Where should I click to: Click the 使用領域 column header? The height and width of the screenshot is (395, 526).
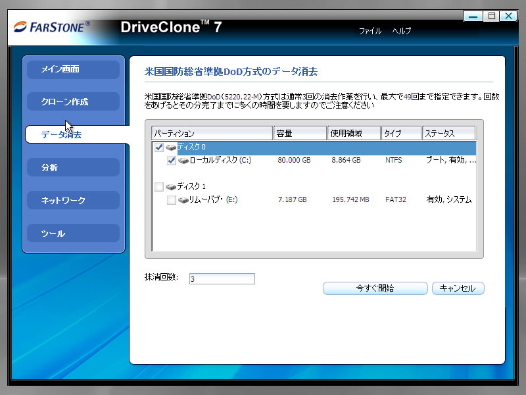354,134
